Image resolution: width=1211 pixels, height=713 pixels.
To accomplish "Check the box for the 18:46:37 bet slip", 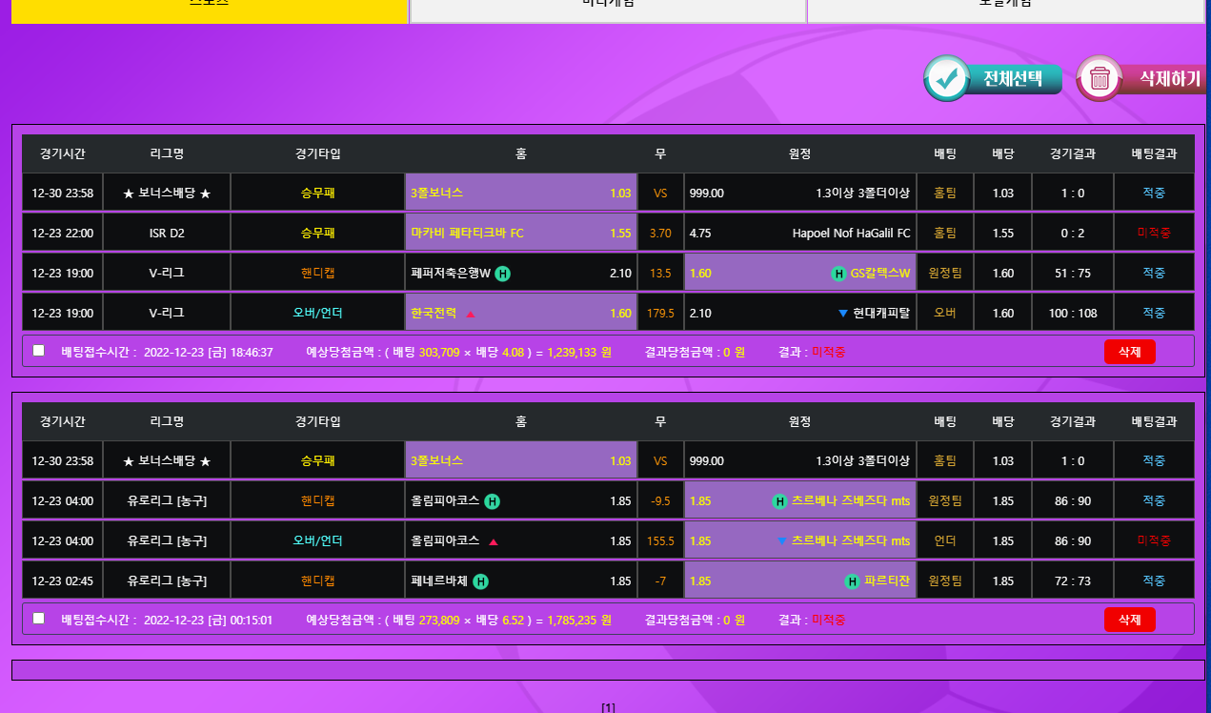I will tap(39, 351).
